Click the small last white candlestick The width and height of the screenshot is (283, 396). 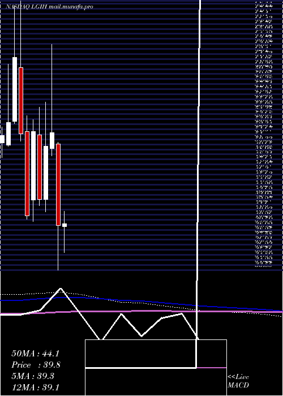click(x=65, y=225)
